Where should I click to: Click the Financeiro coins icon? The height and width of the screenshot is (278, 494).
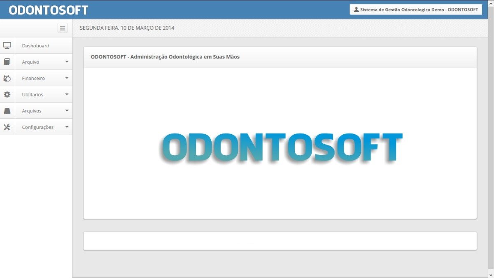[x=7, y=78]
